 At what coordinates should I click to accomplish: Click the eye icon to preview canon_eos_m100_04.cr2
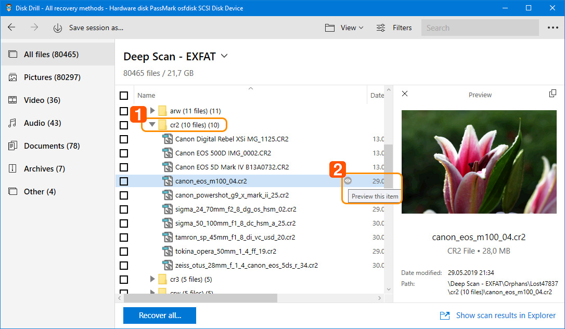point(348,181)
